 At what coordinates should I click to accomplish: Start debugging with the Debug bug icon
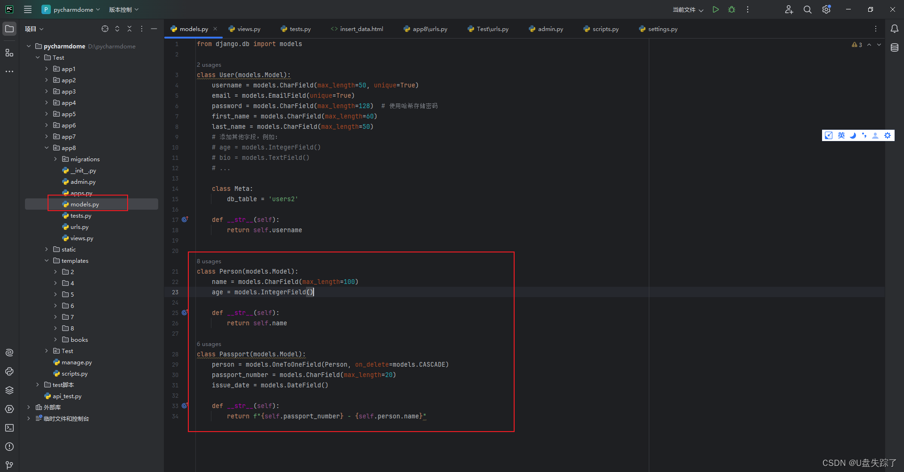(732, 9)
